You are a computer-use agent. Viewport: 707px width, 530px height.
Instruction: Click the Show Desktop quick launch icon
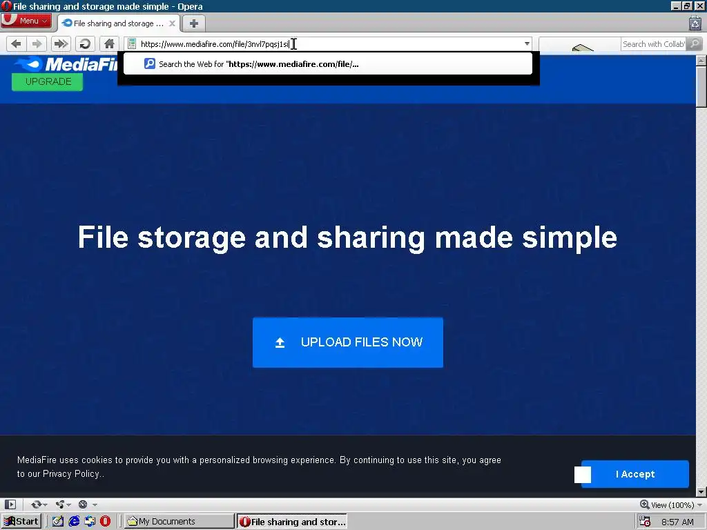[90, 522]
